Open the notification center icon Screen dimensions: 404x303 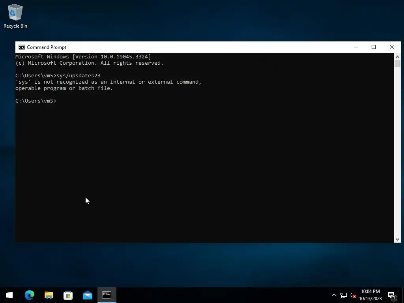click(391, 295)
